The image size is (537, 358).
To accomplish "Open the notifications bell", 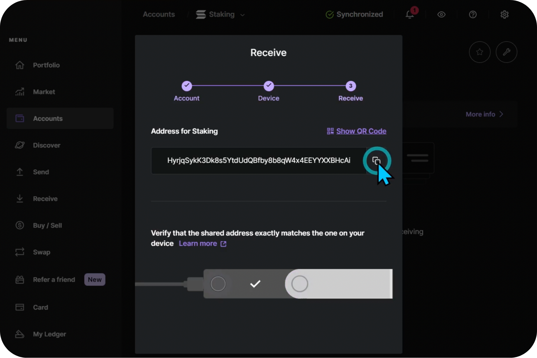I will click(x=410, y=14).
